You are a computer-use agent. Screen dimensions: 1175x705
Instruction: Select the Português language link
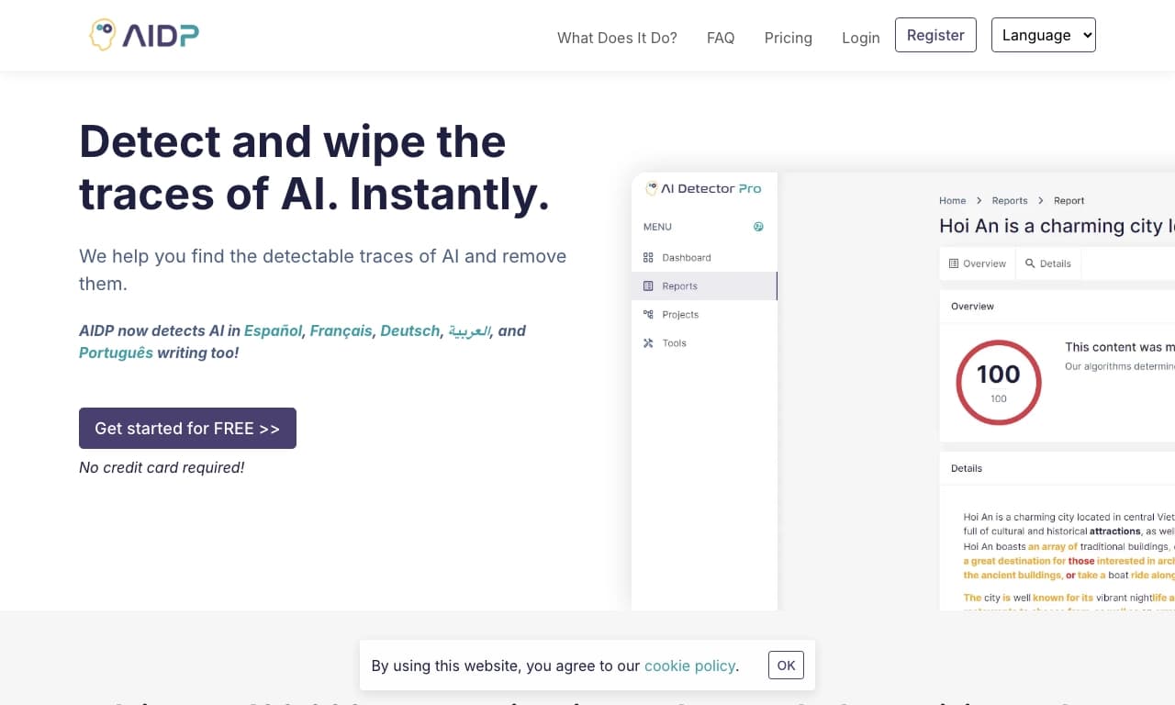point(116,352)
